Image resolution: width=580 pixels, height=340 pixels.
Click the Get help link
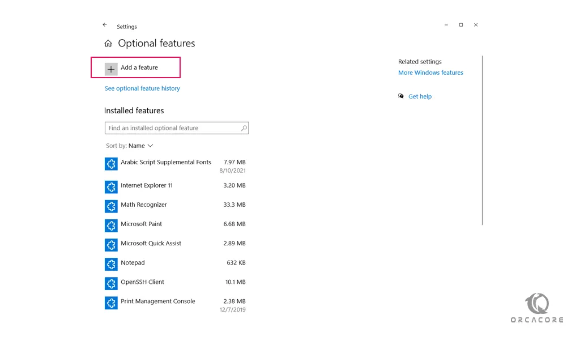click(420, 96)
